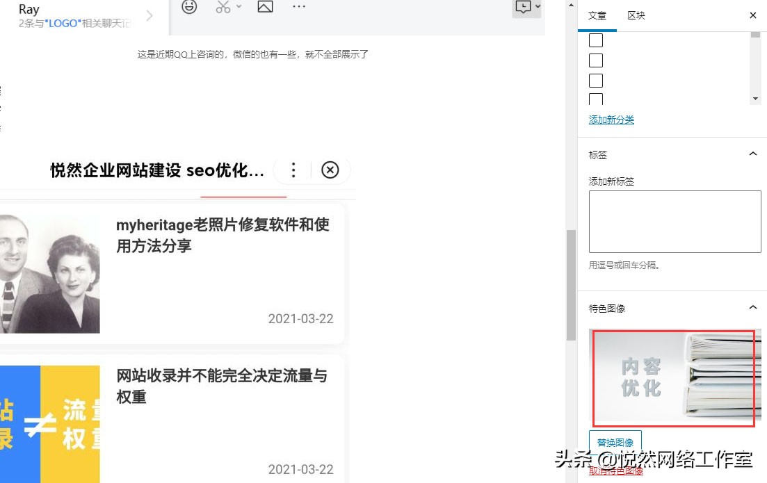Click into the 添加新标签 input field
Image resolution: width=767 pixels, height=483 pixels.
tap(675, 221)
